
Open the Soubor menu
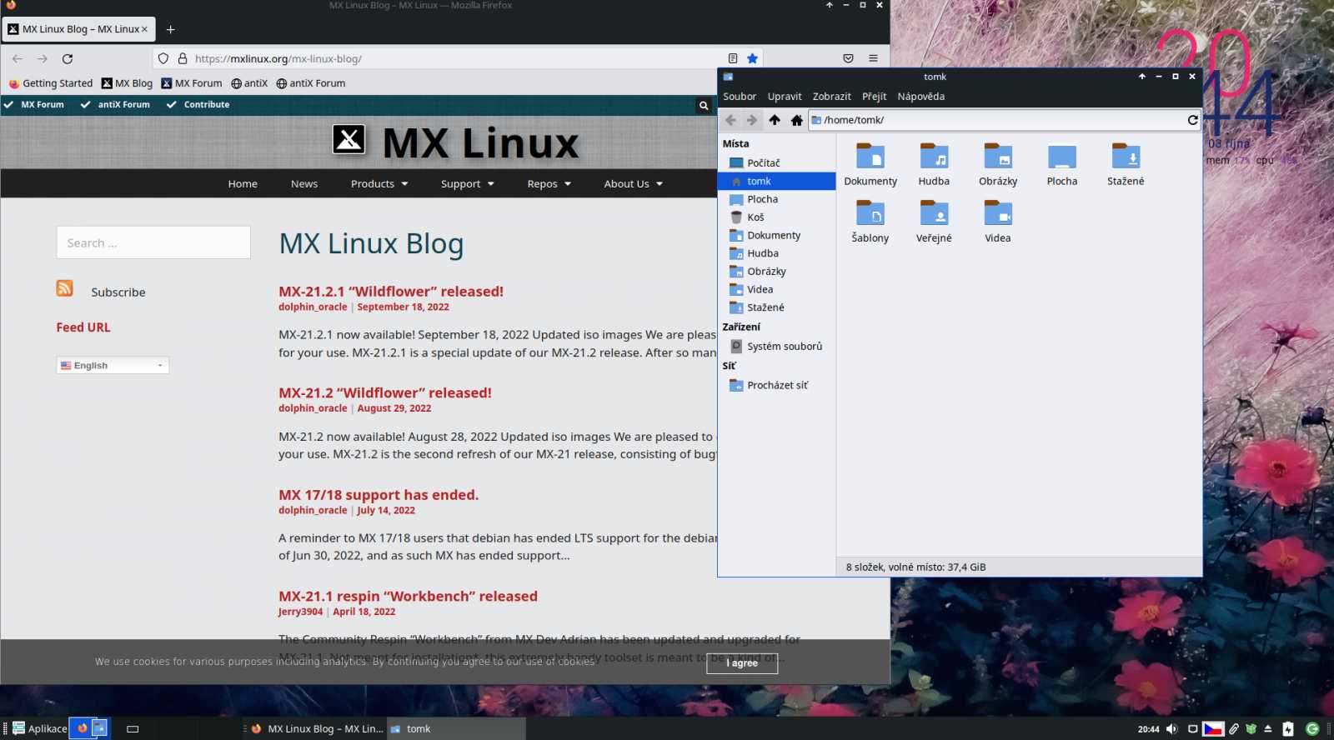click(x=740, y=97)
